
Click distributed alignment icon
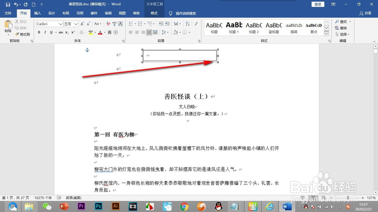tap(155, 32)
